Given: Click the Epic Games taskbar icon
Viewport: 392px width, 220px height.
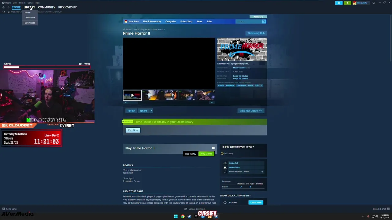Looking at the screenshot, I should (196, 216).
